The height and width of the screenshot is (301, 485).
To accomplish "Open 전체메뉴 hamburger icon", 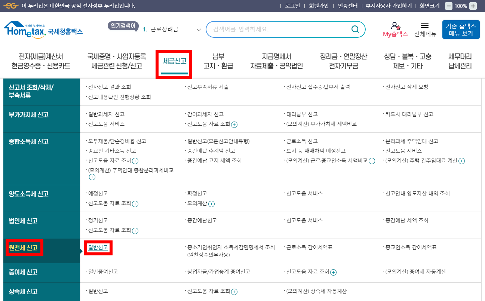I will 425,25.
